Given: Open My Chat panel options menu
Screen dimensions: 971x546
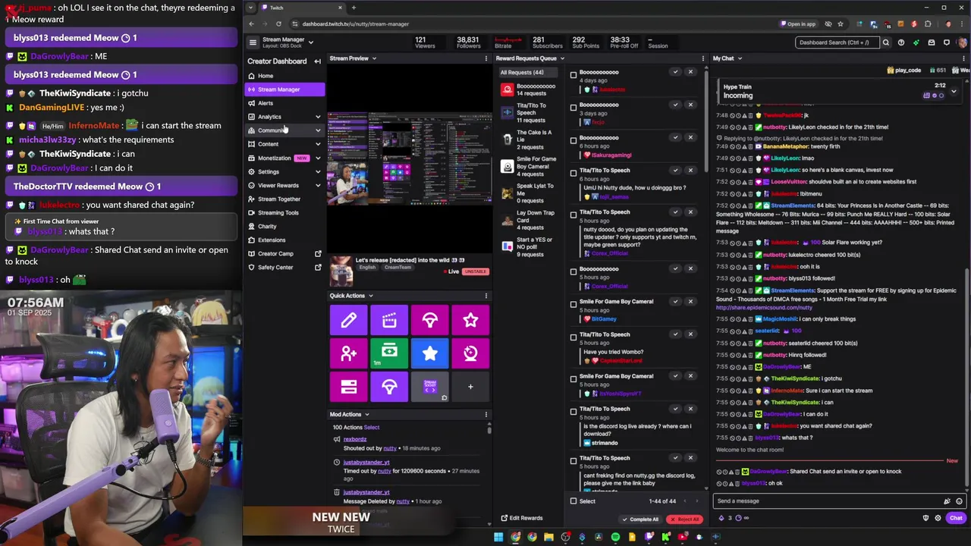Looking at the screenshot, I should 965,58.
